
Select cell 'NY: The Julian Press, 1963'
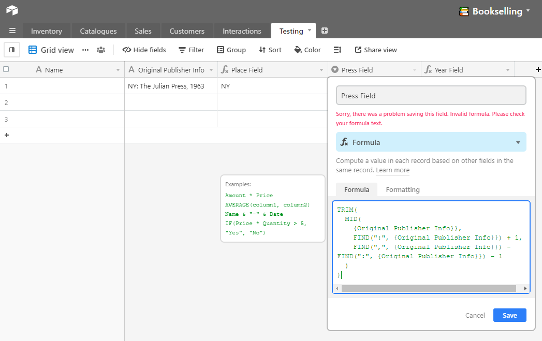tap(171, 86)
